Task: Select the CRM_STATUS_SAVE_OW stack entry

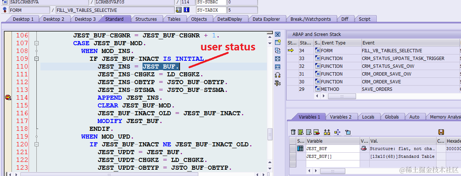Action: point(388,66)
